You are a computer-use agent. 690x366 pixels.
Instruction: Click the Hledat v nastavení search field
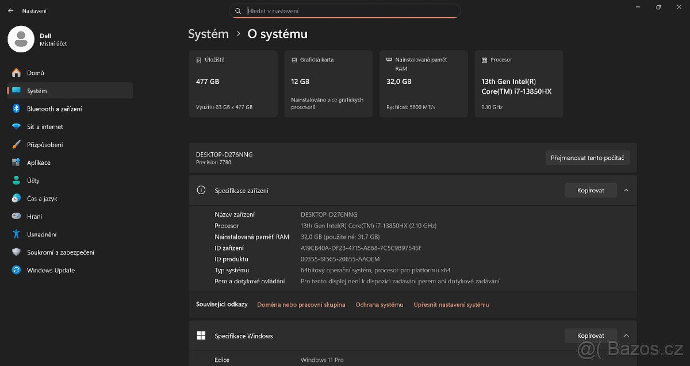point(345,10)
